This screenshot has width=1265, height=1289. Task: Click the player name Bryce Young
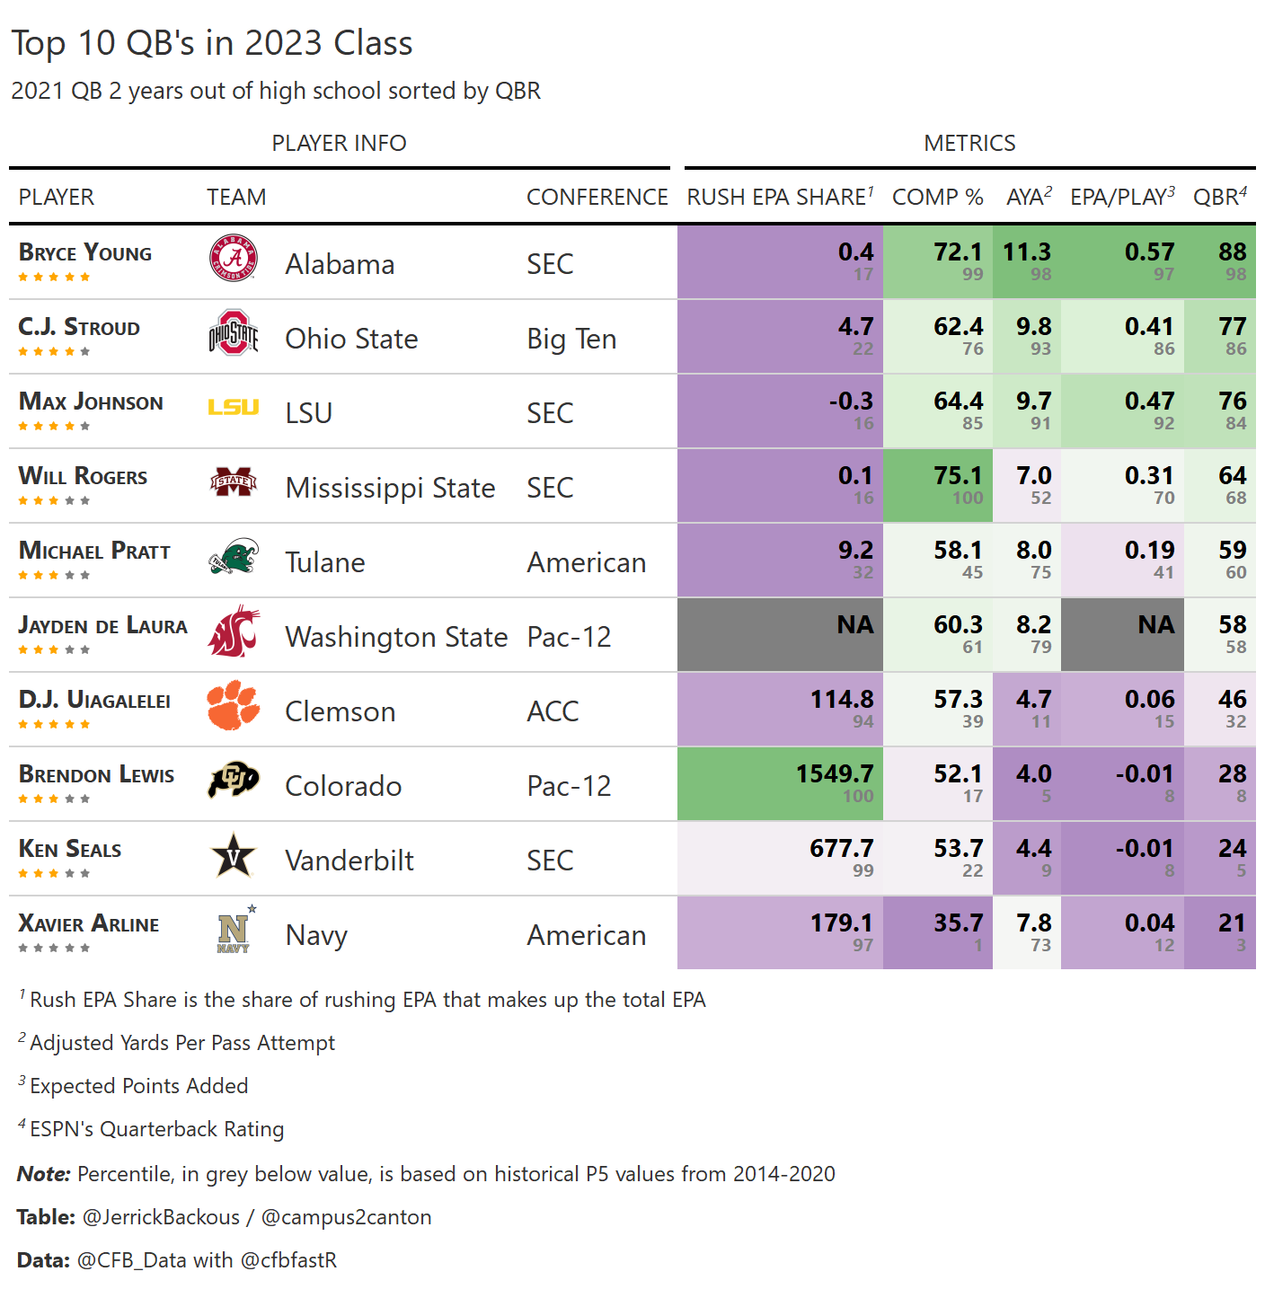pyautogui.click(x=85, y=252)
